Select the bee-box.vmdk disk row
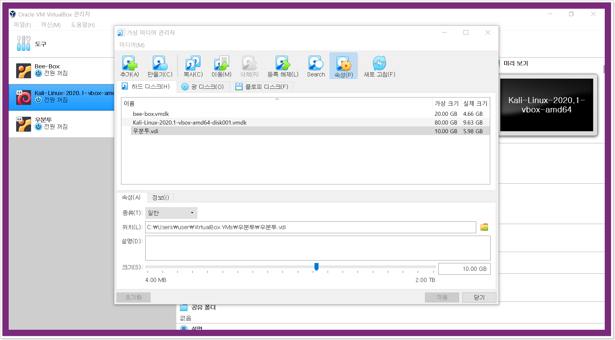The width and height of the screenshot is (615, 340). click(x=305, y=114)
